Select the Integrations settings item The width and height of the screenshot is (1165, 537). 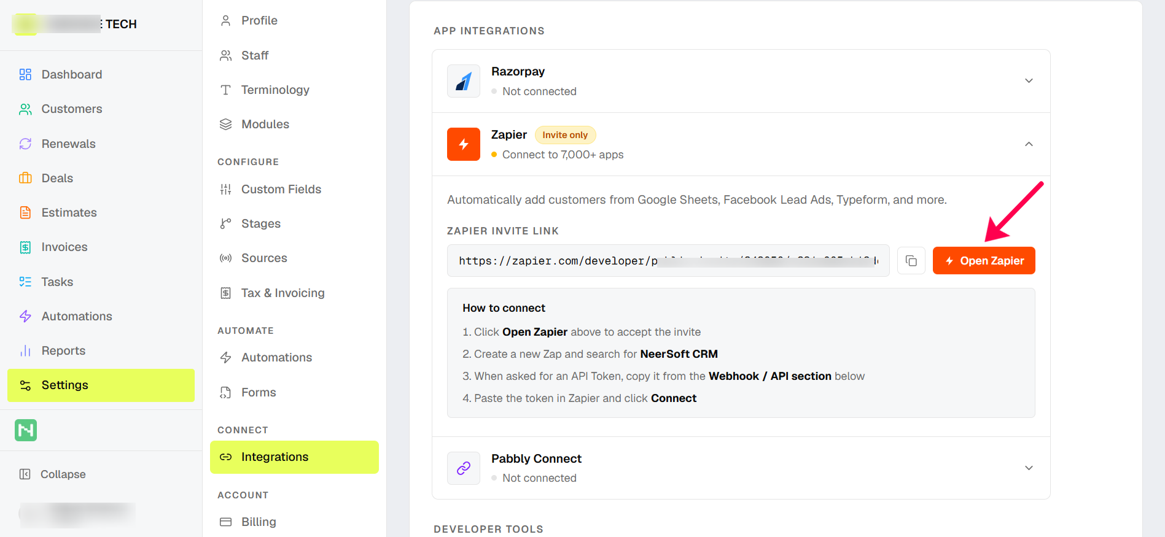(294, 457)
